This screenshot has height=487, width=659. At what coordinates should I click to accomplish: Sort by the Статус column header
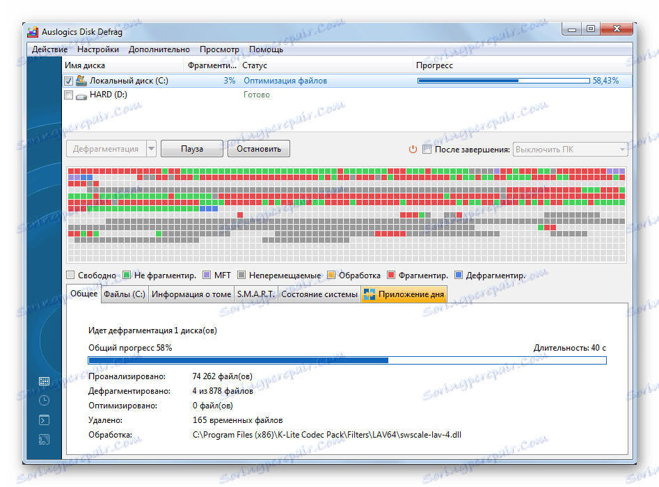(326, 65)
